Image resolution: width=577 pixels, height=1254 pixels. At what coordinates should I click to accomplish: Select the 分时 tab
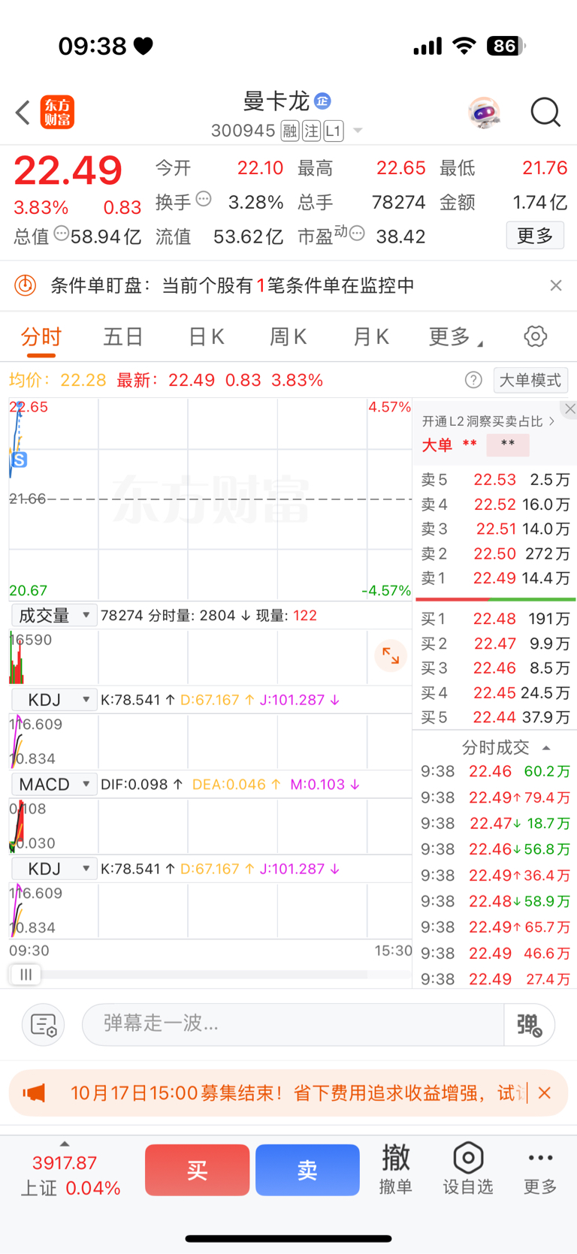41,336
